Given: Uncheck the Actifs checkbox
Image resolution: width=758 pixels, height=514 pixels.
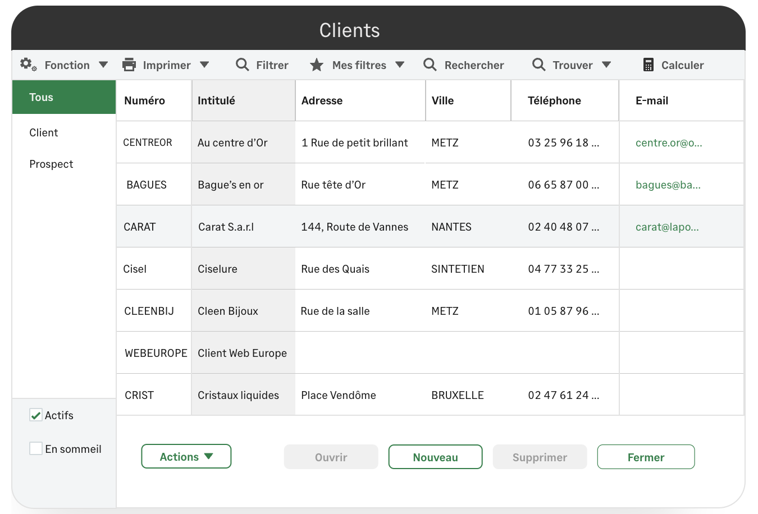Looking at the screenshot, I should tap(36, 415).
